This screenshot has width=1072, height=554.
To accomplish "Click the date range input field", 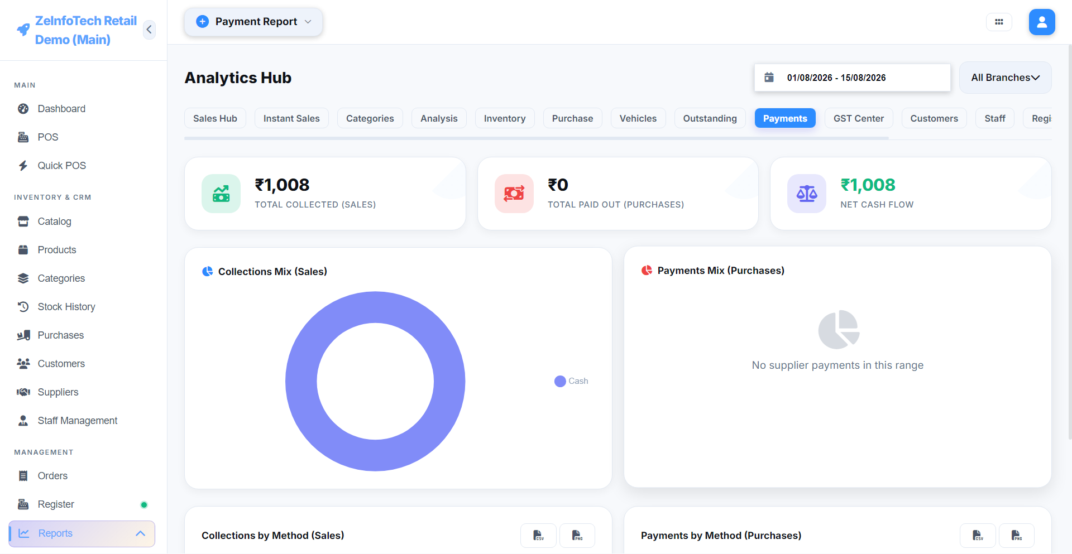I will point(853,78).
